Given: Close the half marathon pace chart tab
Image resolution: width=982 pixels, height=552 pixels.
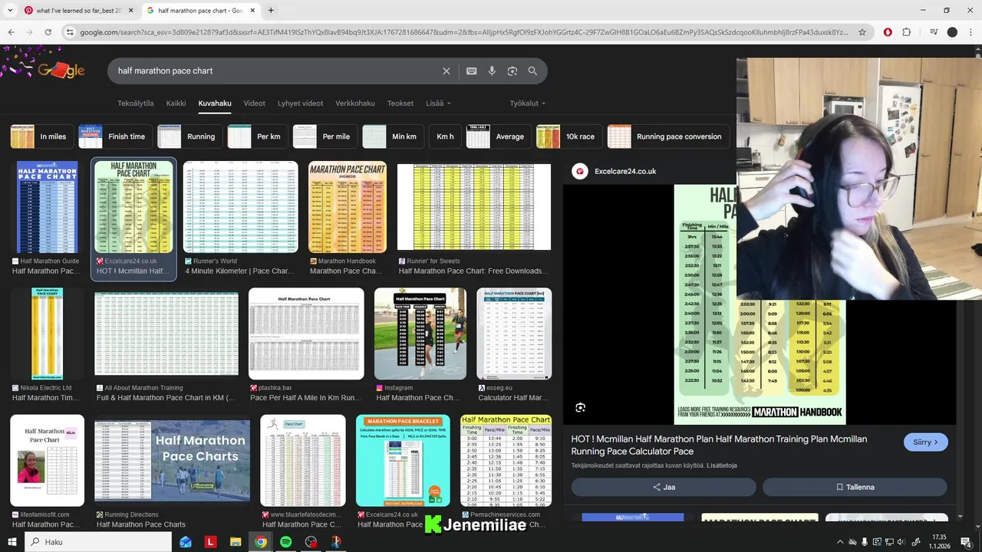Looking at the screenshot, I should tap(252, 11).
